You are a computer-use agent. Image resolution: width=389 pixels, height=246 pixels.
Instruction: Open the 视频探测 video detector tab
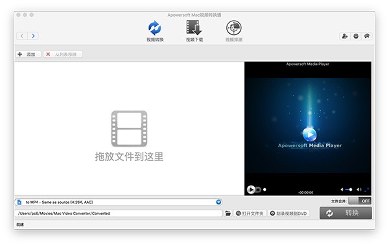coord(233,31)
